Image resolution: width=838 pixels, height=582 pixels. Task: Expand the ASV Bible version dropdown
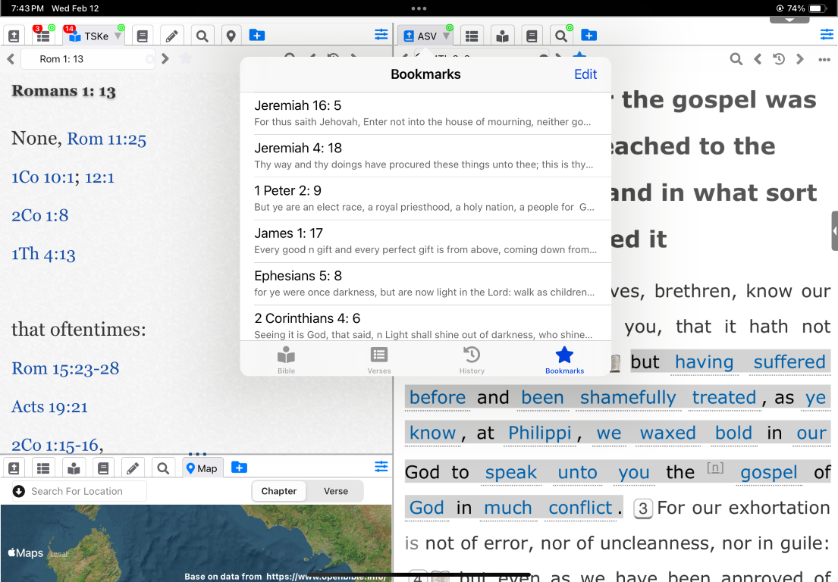[x=447, y=36]
